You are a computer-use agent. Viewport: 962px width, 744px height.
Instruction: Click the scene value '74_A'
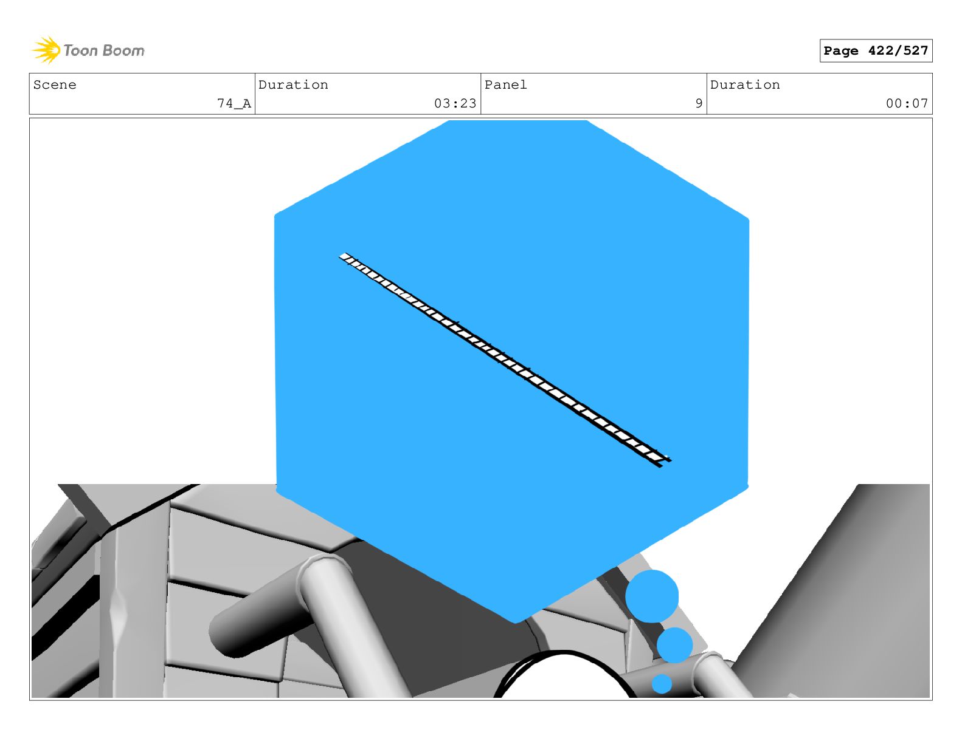pyautogui.click(x=234, y=104)
